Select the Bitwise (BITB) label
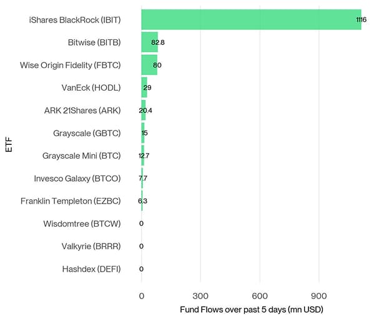Screen dimensions: 374x321 94,42
